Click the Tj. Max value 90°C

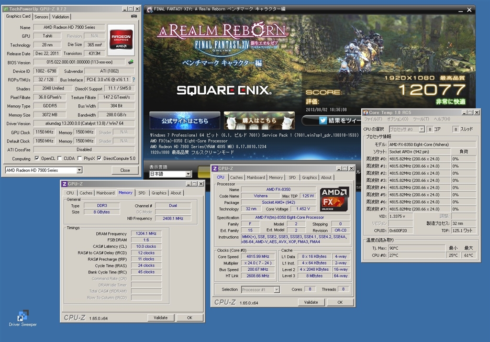(x=417, y=248)
